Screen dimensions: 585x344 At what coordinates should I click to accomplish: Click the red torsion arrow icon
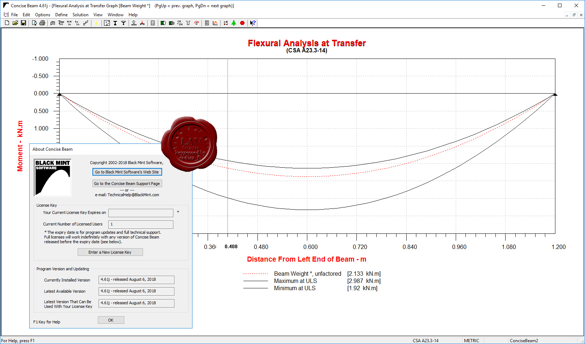point(196,23)
